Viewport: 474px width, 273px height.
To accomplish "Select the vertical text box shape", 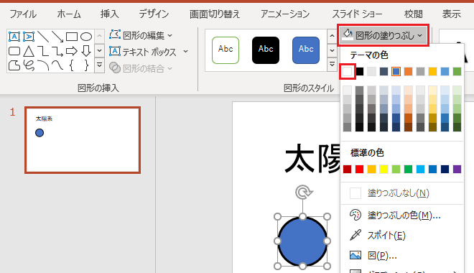I will click(x=29, y=37).
